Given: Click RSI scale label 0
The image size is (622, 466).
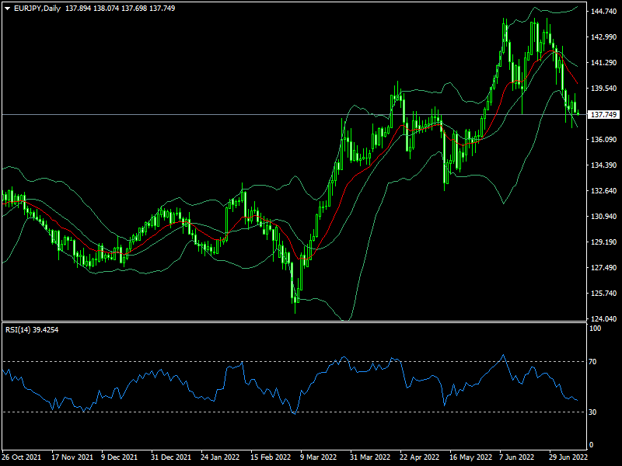Looking at the screenshot, I should (x=591, y=444).
